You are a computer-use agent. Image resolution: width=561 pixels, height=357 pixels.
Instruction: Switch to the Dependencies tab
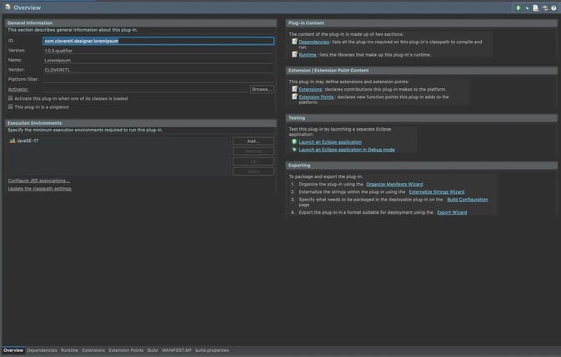[x=42, y=350]
